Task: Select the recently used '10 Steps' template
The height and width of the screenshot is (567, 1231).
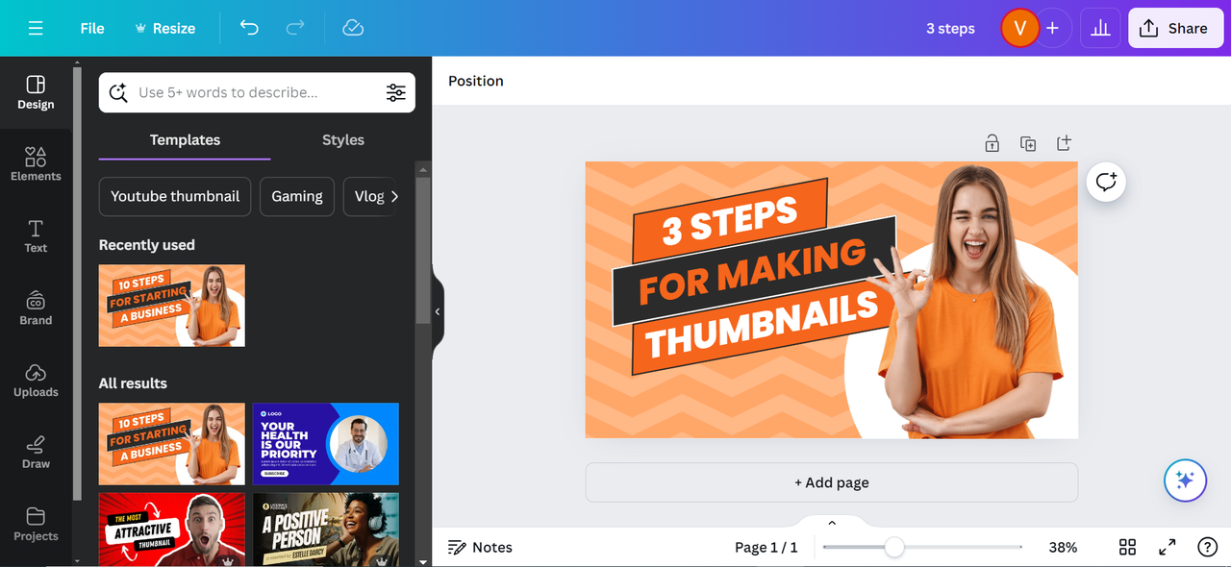Action: 172,306
